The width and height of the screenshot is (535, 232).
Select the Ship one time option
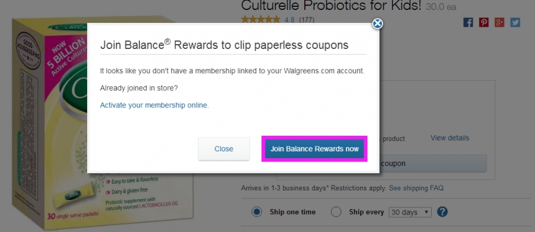click(x=256, y=212)
